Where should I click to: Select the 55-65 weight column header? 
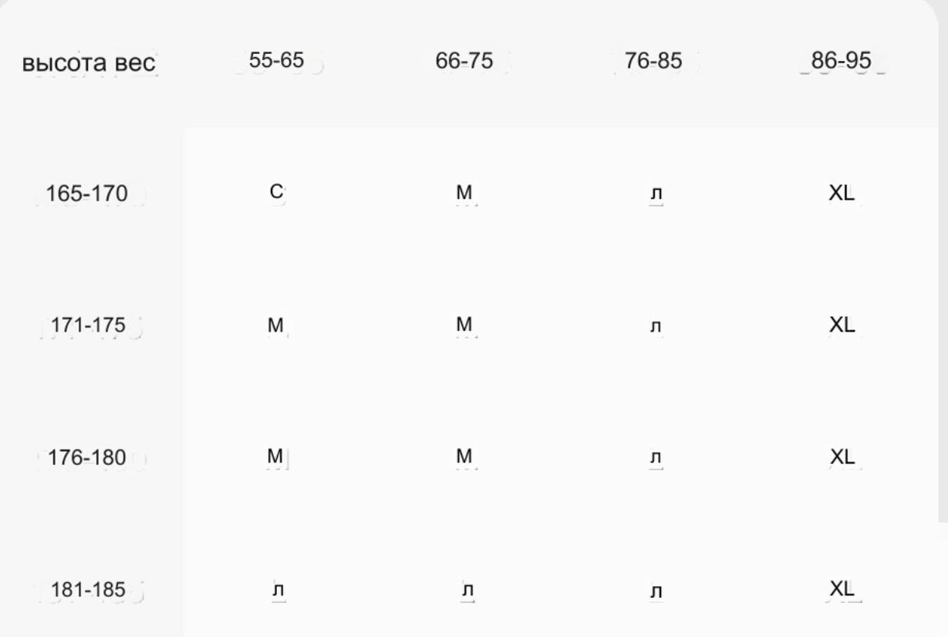[x=276, y=62]
